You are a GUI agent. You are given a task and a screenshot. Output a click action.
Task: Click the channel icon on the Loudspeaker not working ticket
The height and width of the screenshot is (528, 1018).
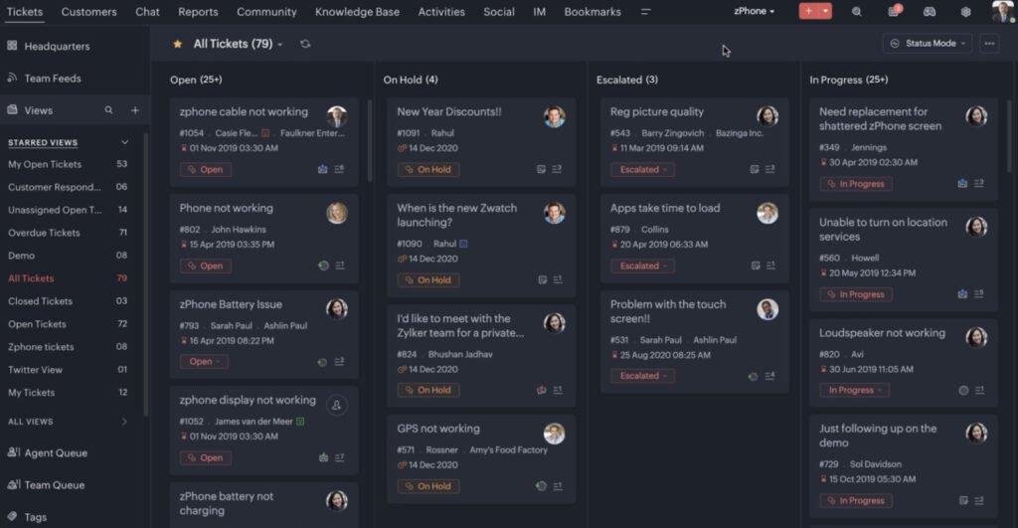point(963,391)
